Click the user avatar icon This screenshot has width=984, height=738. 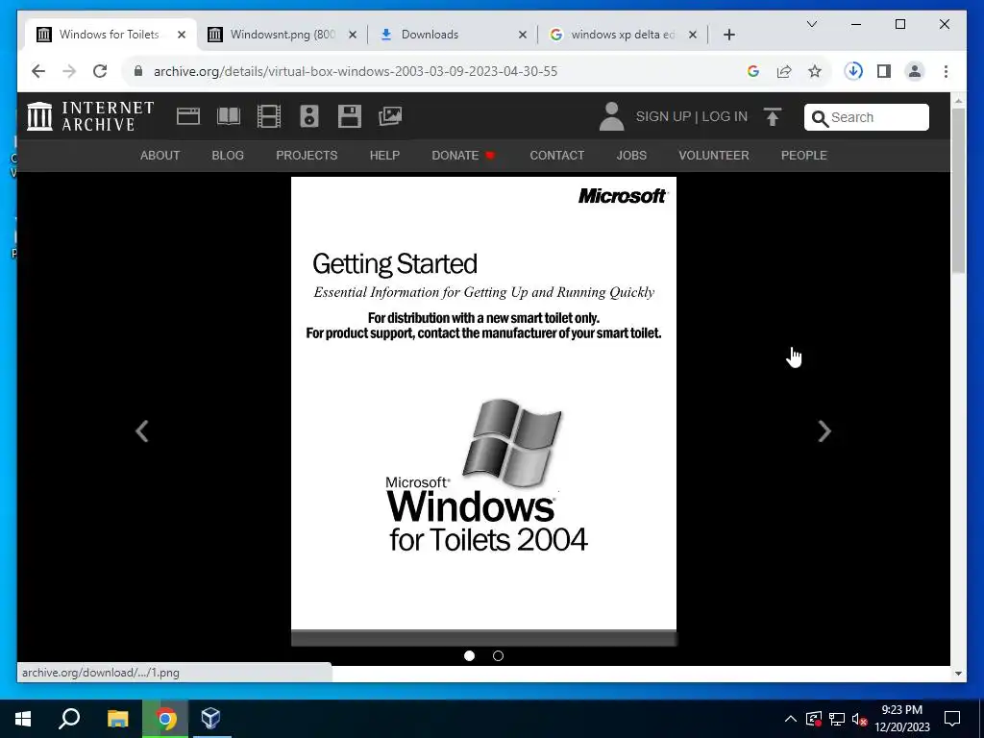tap(611, 116)
